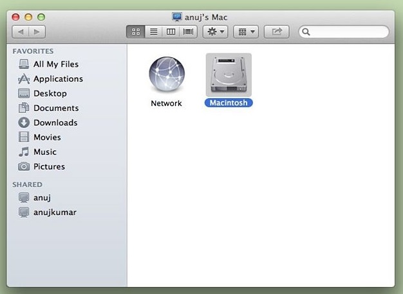Close the Finder window

pos(15,17)
